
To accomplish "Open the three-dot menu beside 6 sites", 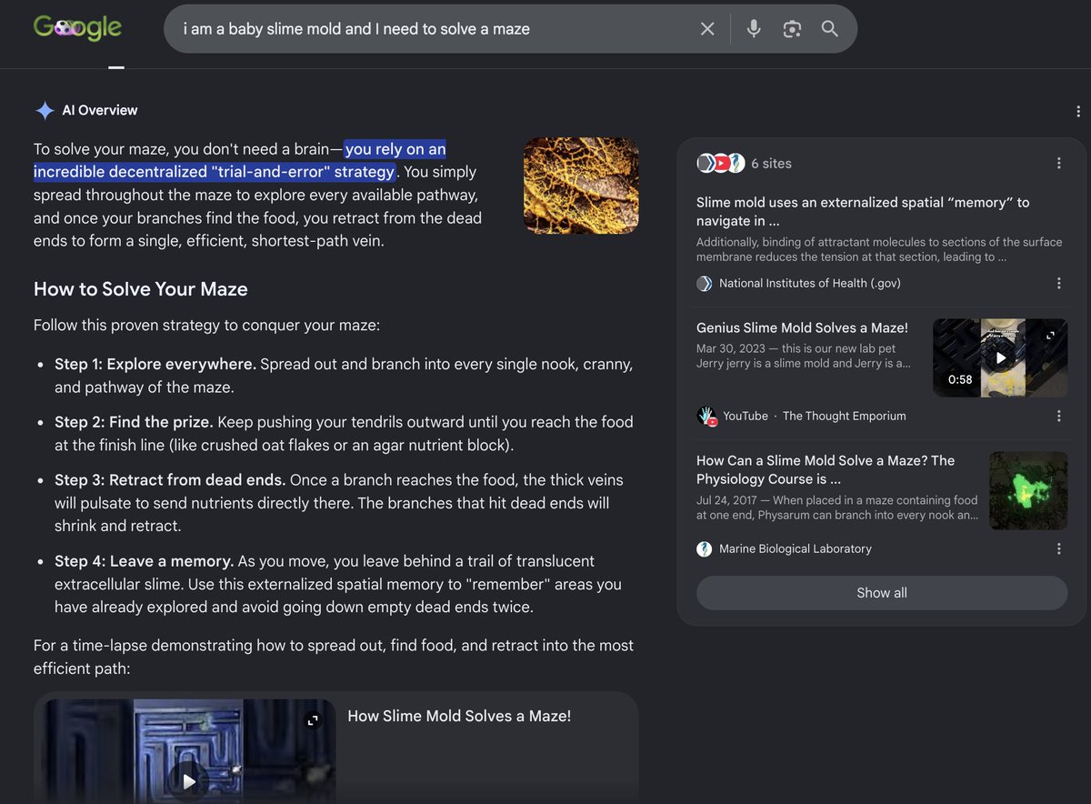I will (x=1059, y=164).
